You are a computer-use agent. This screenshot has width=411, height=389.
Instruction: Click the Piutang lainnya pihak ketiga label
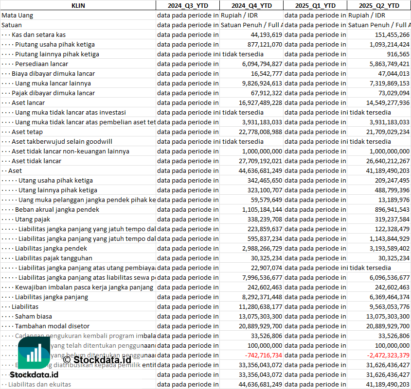pyautogui.click(x=57, y=54)
